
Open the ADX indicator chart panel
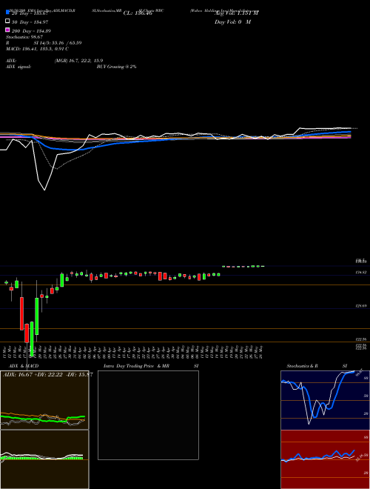point(44,400)
